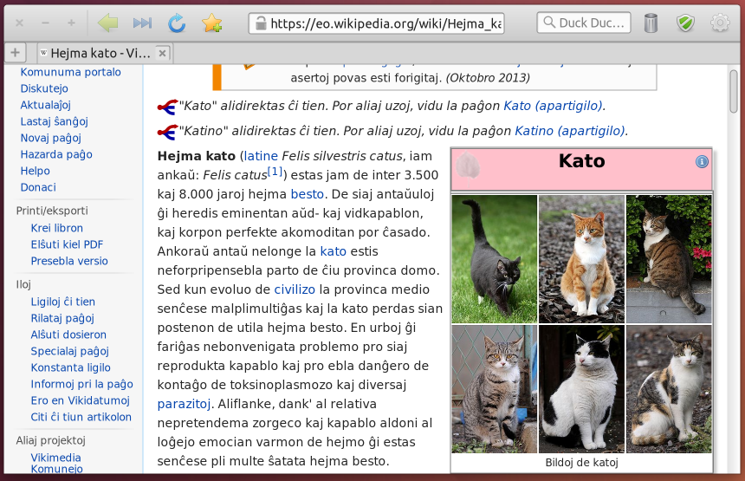Select the Hejma kato tab

tap(105, 53)
